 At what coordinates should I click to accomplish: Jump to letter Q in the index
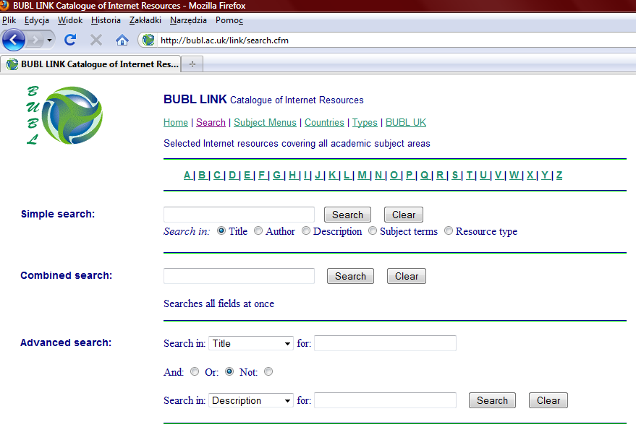pyautogui.click(x=424, y=175)
